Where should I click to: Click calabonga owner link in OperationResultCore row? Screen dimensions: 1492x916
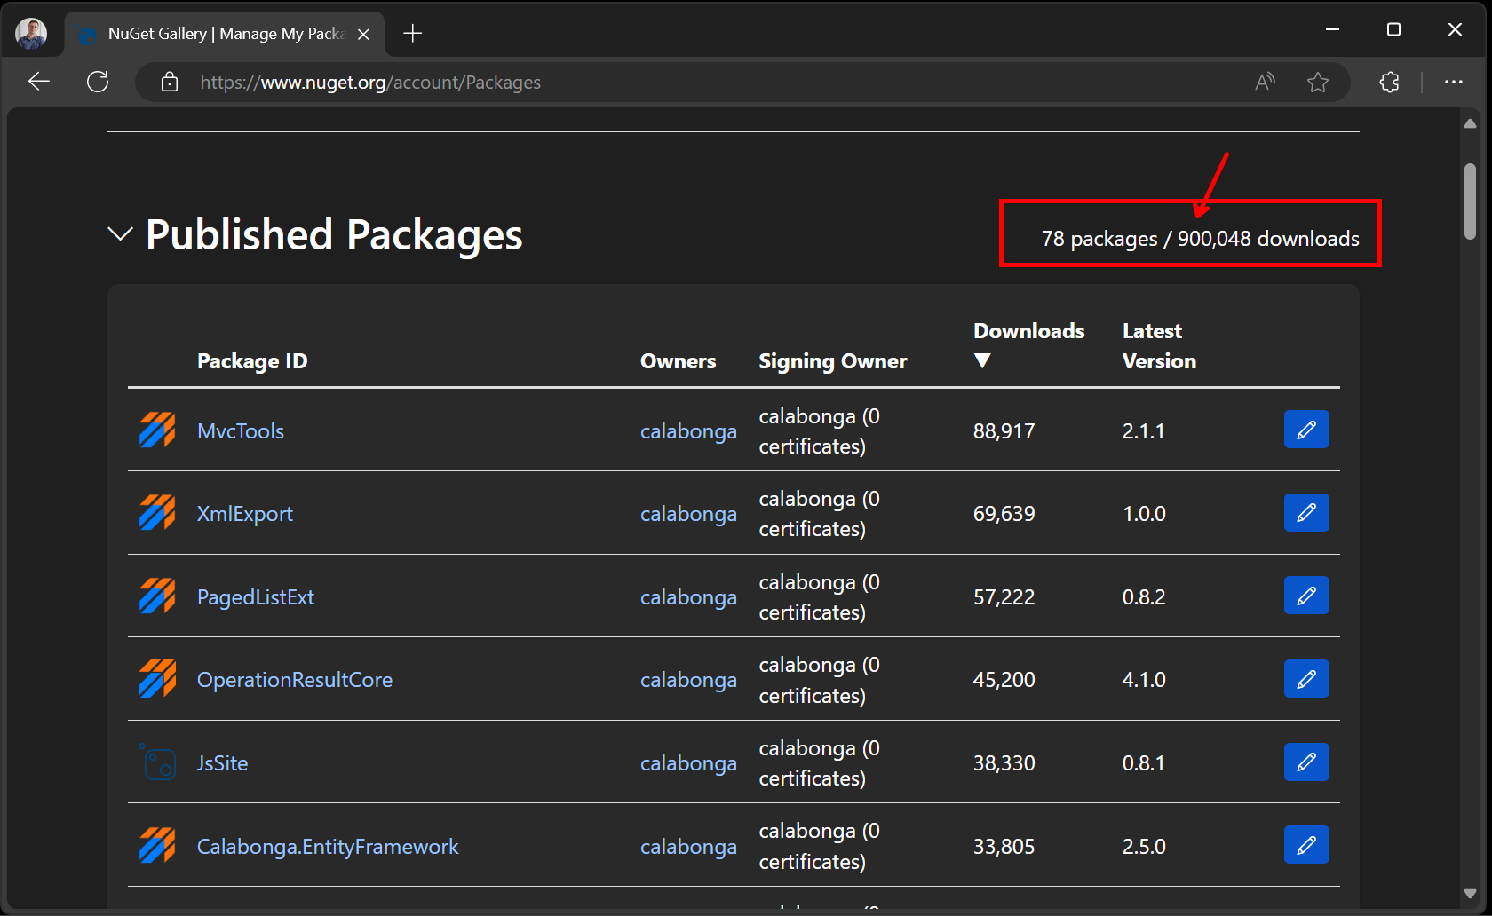click(x=688, y=680)
